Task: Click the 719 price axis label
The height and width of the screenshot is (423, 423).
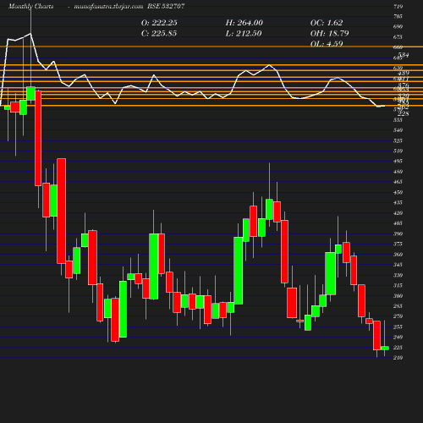Action: [398, 6]
